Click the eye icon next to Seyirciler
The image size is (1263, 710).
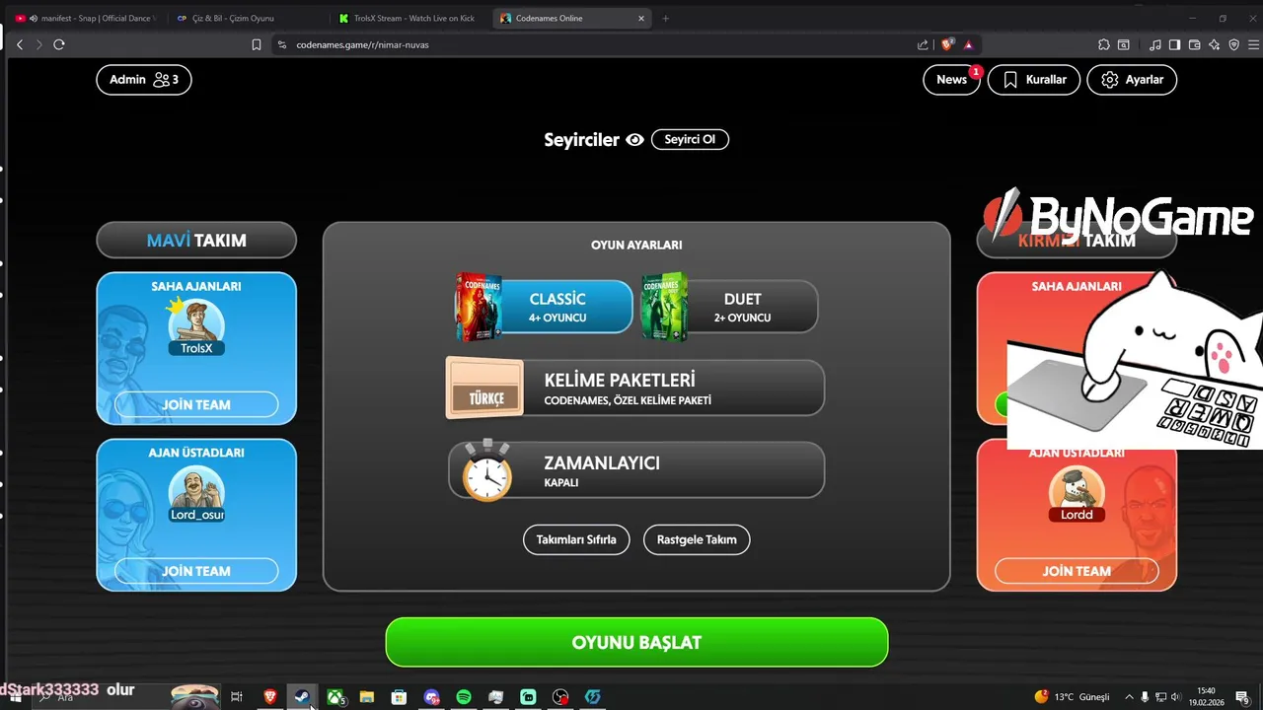[x=634, y=140]
